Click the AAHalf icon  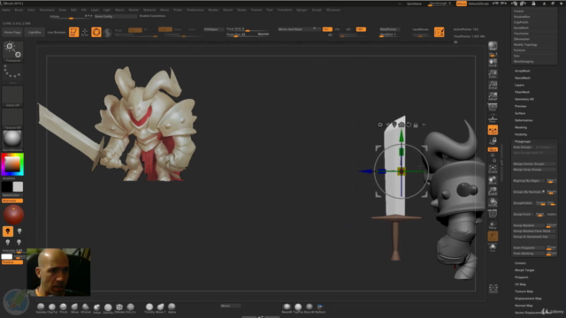tap(493, 96)
